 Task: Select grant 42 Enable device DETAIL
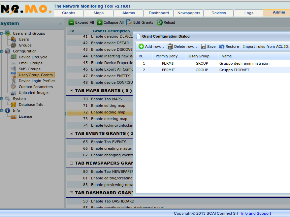click(100, 43)
